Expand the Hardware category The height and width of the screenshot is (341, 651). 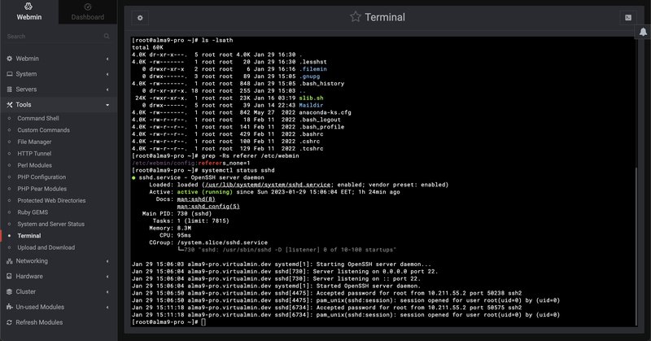tap(57, 277)
